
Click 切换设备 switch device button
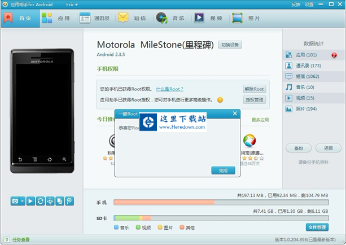point(230,45)
